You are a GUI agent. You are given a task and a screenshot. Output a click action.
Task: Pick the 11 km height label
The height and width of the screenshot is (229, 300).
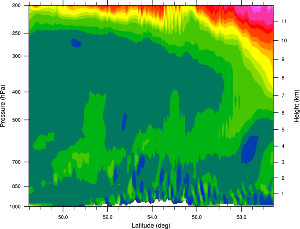[284, 21]
